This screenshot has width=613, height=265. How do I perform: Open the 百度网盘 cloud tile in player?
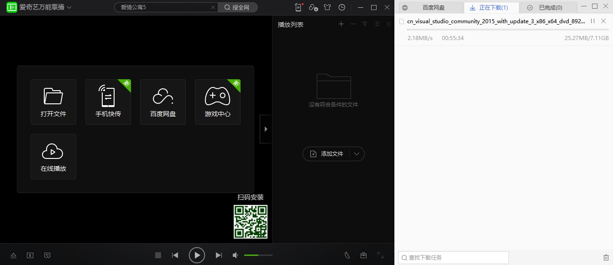tap(163, 102)
